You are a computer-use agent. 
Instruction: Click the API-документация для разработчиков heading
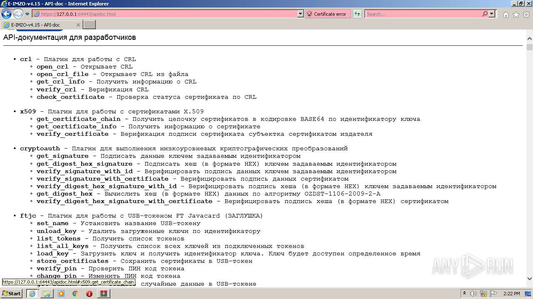pos(70,37)
